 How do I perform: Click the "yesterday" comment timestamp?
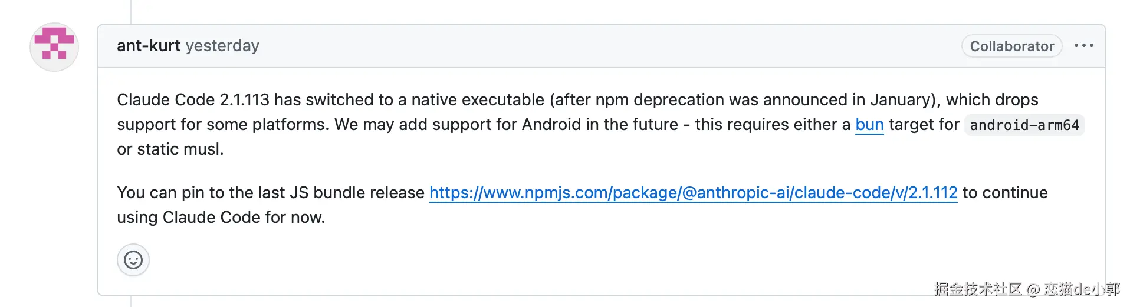coord(222,45)
